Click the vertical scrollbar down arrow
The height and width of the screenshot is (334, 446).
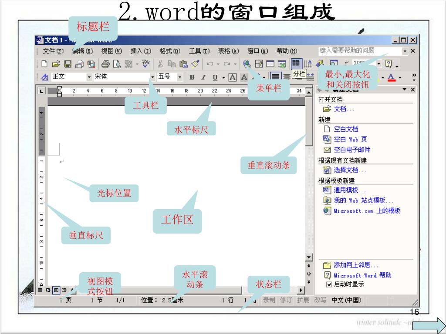click(x=309, y=257)
